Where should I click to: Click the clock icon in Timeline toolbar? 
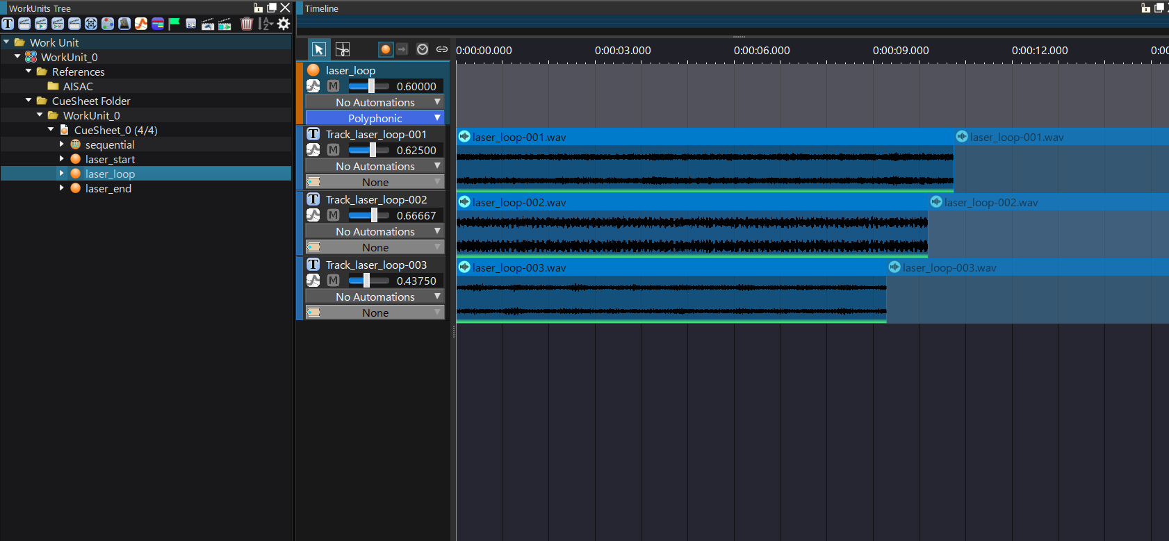(422, 49)
